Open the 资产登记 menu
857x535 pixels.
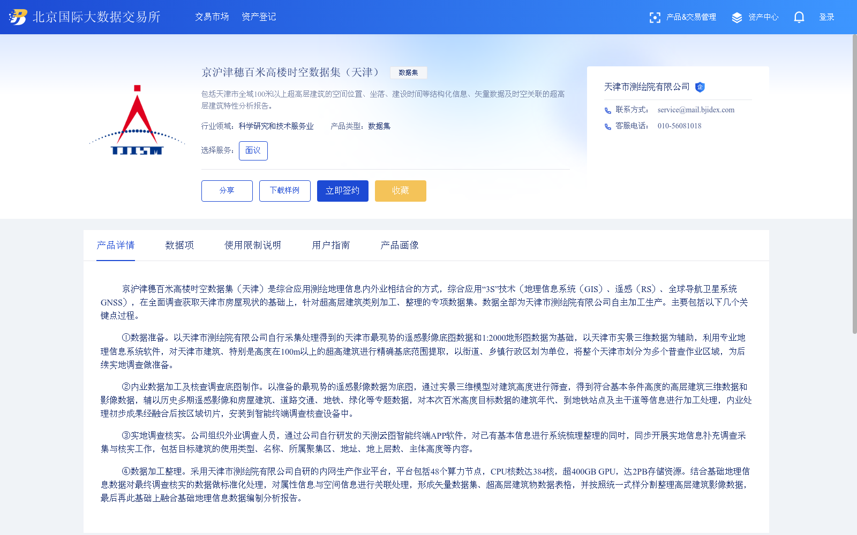click(259, 17)
